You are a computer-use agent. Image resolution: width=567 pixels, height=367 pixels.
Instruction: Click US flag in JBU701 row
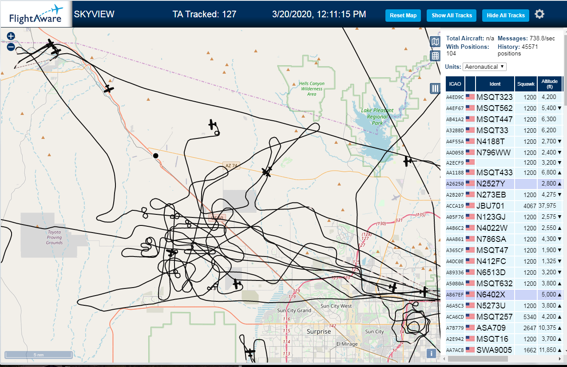470,206
